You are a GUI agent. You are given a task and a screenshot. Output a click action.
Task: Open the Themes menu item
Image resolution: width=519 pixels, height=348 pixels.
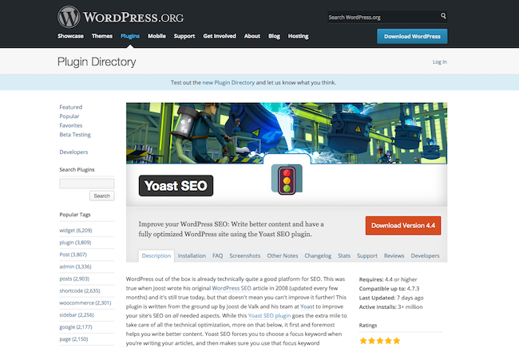102,36
